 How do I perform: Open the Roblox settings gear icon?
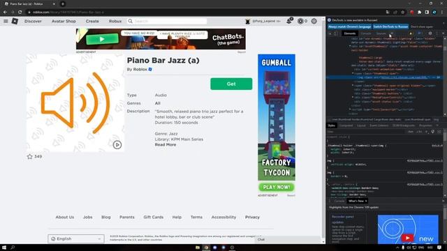point(314,21)
